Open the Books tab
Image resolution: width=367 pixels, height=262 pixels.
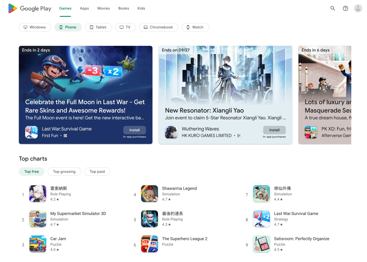click(x=124, y=8)
